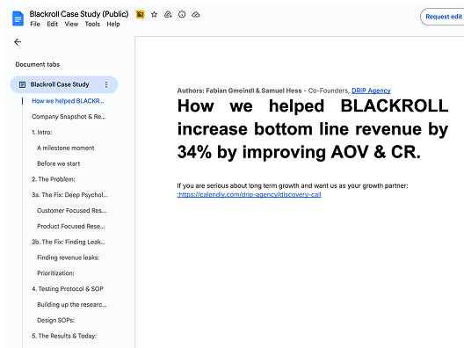Open the Edit menu
This screenshot has width=464, height=348.
pos(53,24)
